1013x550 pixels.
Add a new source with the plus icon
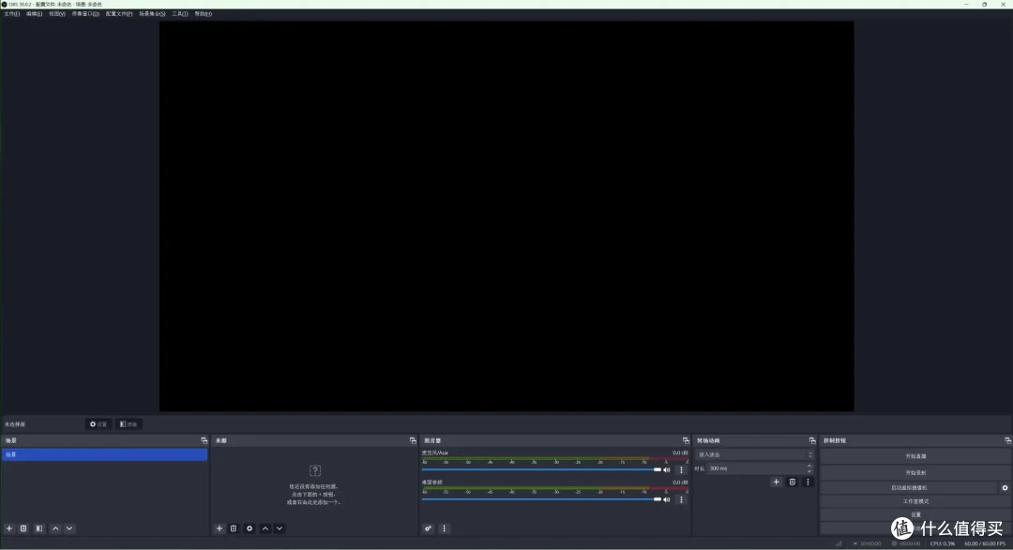219,528
